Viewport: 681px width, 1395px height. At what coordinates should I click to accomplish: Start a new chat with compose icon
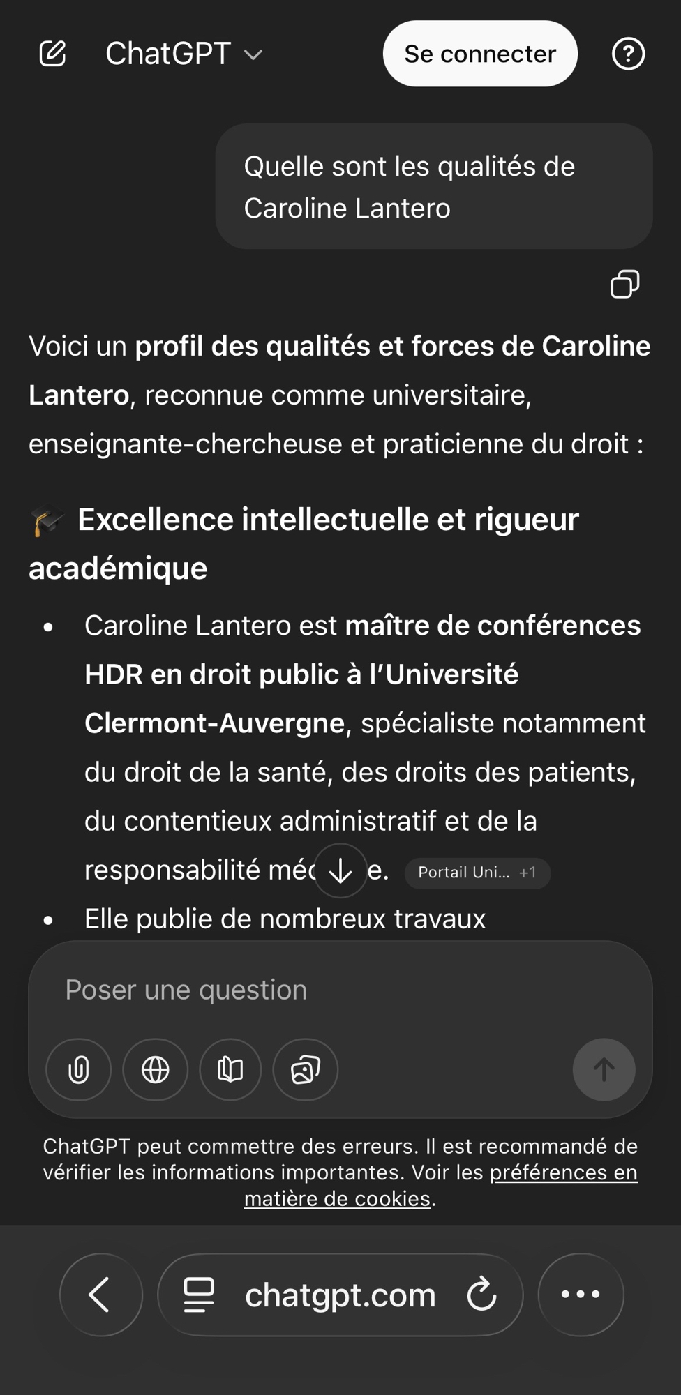pos(52,54)
